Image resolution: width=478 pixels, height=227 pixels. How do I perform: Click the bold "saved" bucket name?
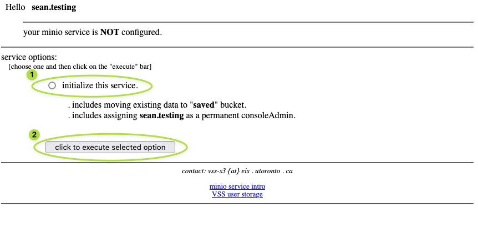(204, 105)
